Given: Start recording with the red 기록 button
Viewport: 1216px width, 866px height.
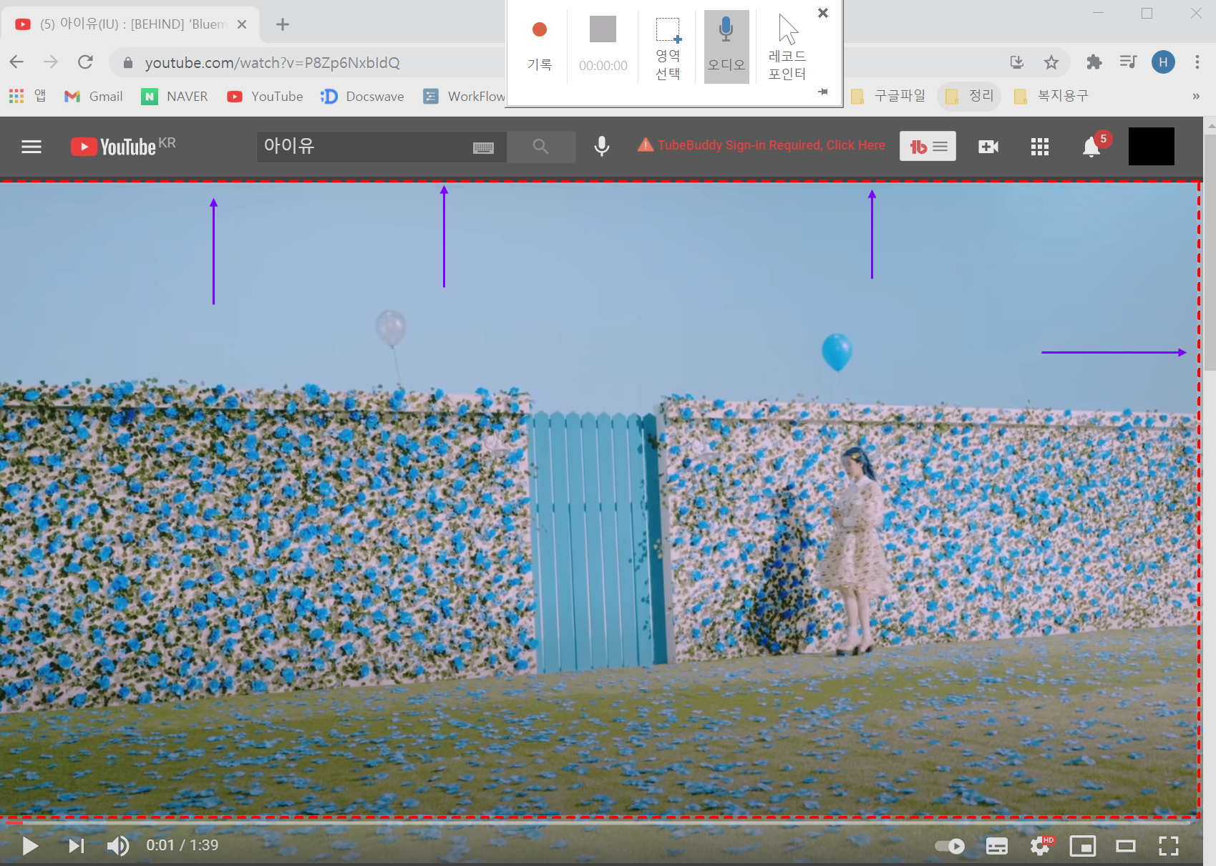Looking at the screenshot, I should coord(540,46).
